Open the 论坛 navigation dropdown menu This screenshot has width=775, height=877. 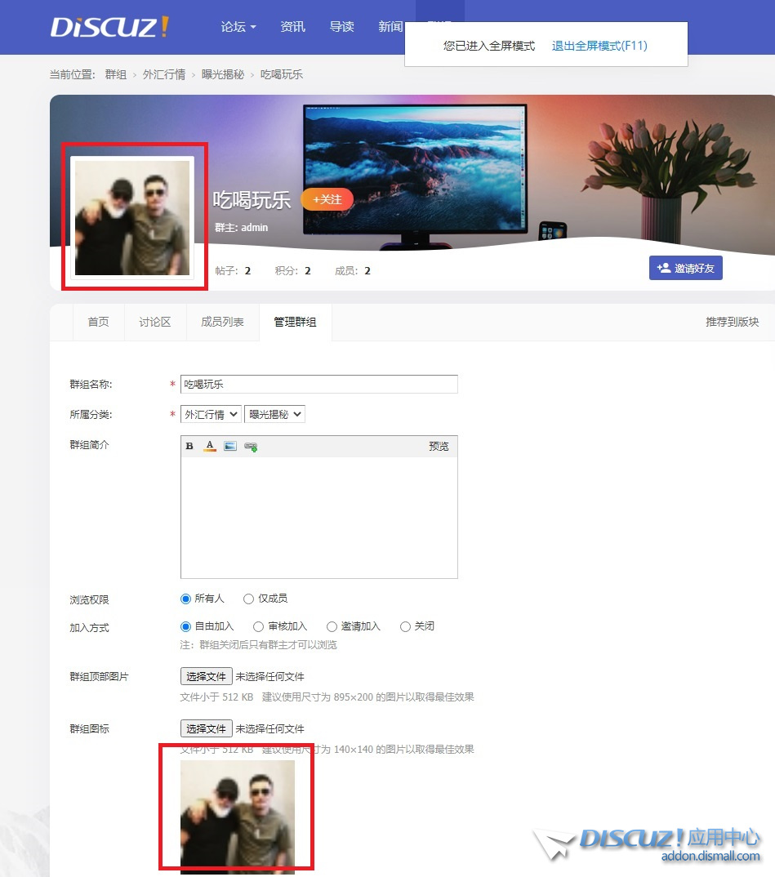point(238,27)
